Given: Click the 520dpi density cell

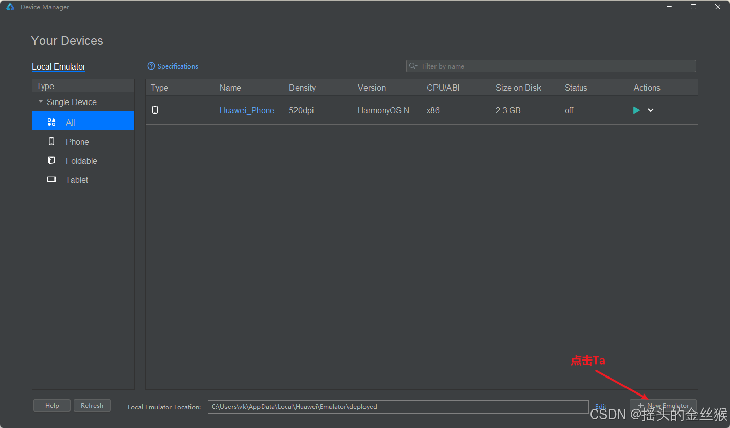Looking at the screenshot, I should (301, 110).
